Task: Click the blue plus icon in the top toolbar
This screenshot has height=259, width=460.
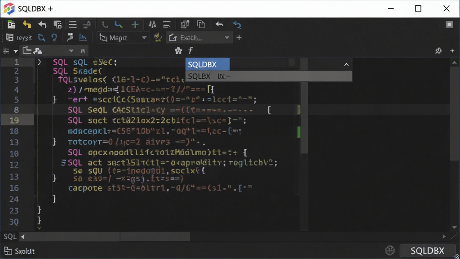Action: tap(135, 25)
